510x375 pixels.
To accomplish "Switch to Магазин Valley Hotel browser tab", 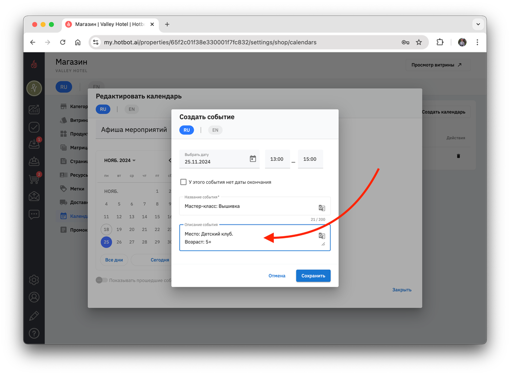I will pos(110,24).
